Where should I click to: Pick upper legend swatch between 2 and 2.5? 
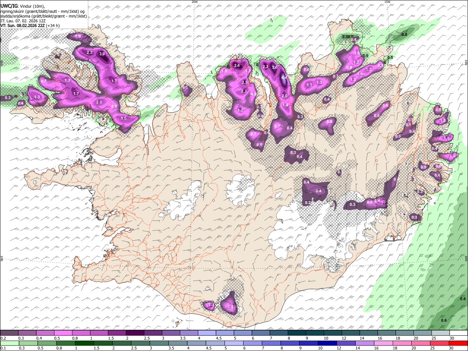[135, 333]
